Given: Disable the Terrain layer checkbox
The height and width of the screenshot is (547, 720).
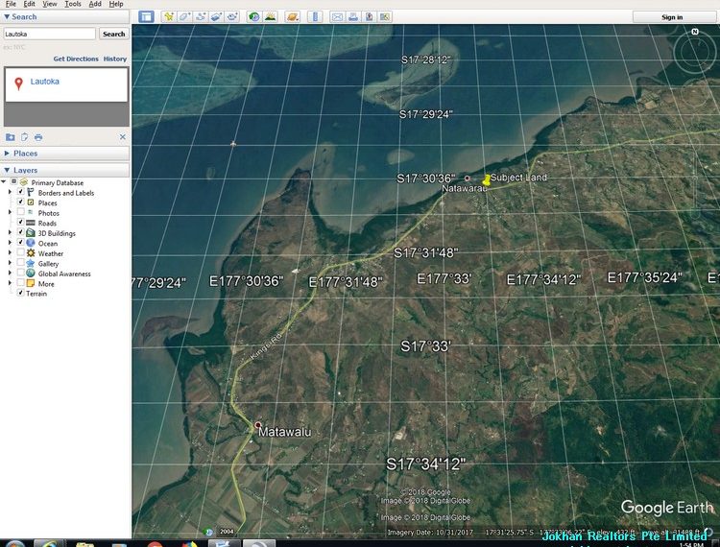Looking at the screenshot, I should (20, 294).
